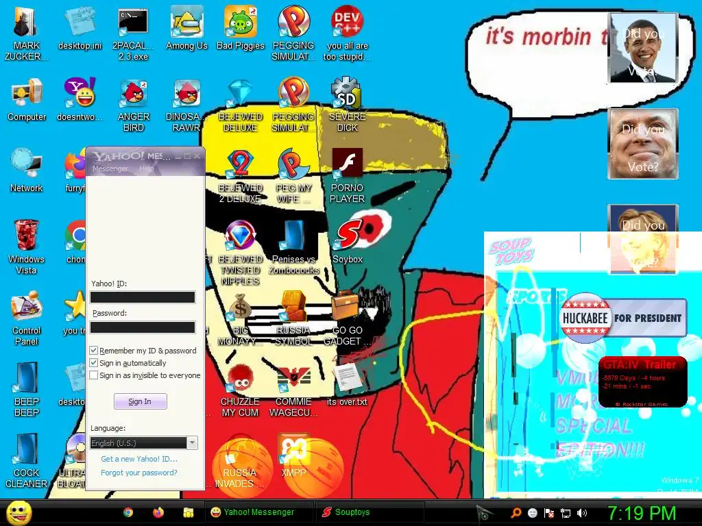Viewport: 702px width, 526px height.
Task: Toggle Sign in automatically checkbox
Action: [x=93, y=363]
